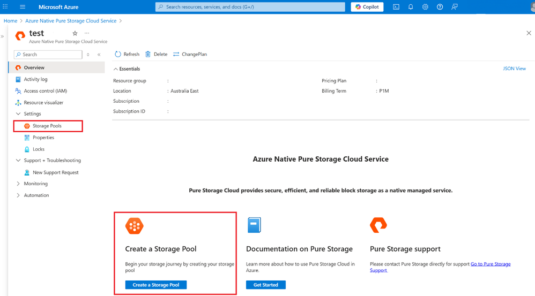Open the help question mark icon
This screenshot has height=296, width=535.
point(440,7)
